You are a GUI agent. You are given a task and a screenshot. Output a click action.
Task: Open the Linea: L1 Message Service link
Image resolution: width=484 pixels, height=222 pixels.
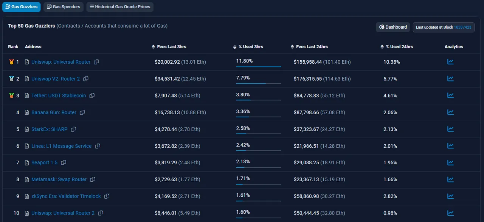(61, 146)
